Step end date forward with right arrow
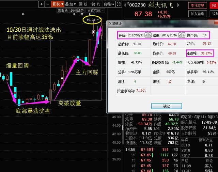This screenshot has width=218, height=172. [x=184, y=35]
